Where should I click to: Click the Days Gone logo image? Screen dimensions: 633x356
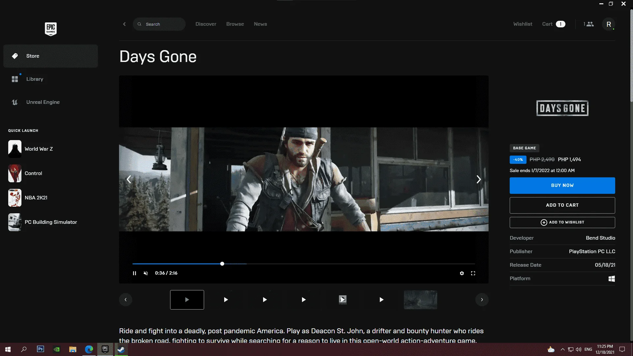point(562,108)
